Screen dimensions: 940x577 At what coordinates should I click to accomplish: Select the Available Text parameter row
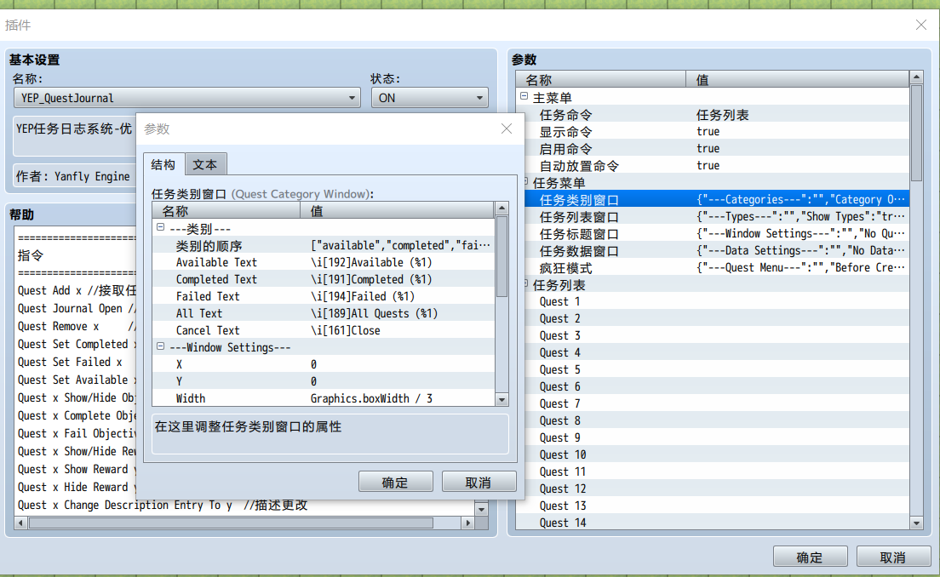pyautogui.click(x=324, y=262)
